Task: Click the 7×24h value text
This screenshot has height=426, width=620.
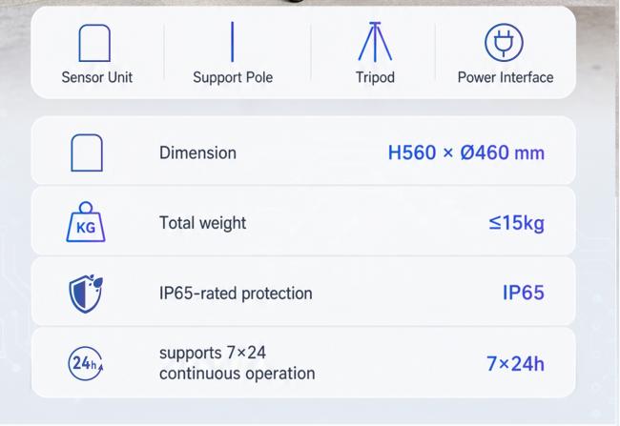Action: point(515,363)
